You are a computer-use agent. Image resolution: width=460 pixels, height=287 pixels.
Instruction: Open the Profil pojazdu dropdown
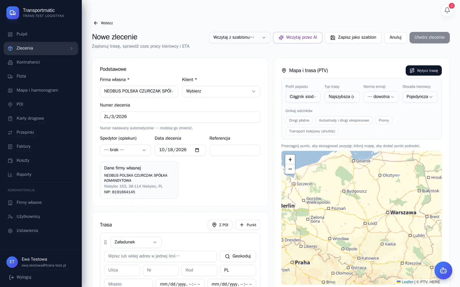tap(303, 97)
